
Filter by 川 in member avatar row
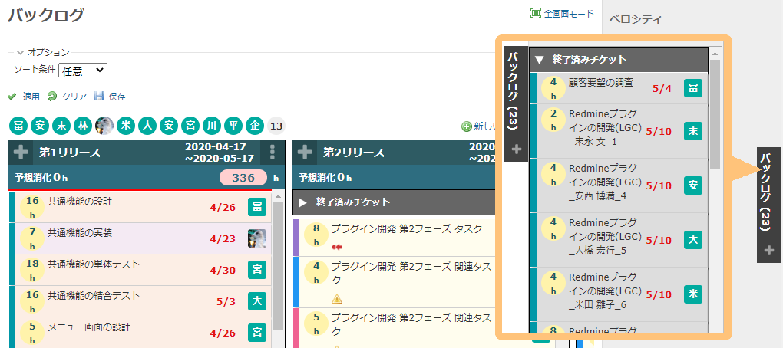coord(212,126)
